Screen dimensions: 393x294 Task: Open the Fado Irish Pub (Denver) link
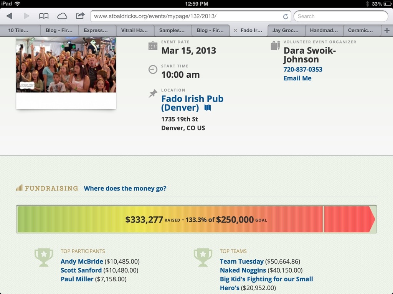point(192,103)
